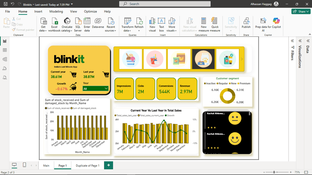Add a new page with plus button
The image size is (312, 175).
[108, 165]
